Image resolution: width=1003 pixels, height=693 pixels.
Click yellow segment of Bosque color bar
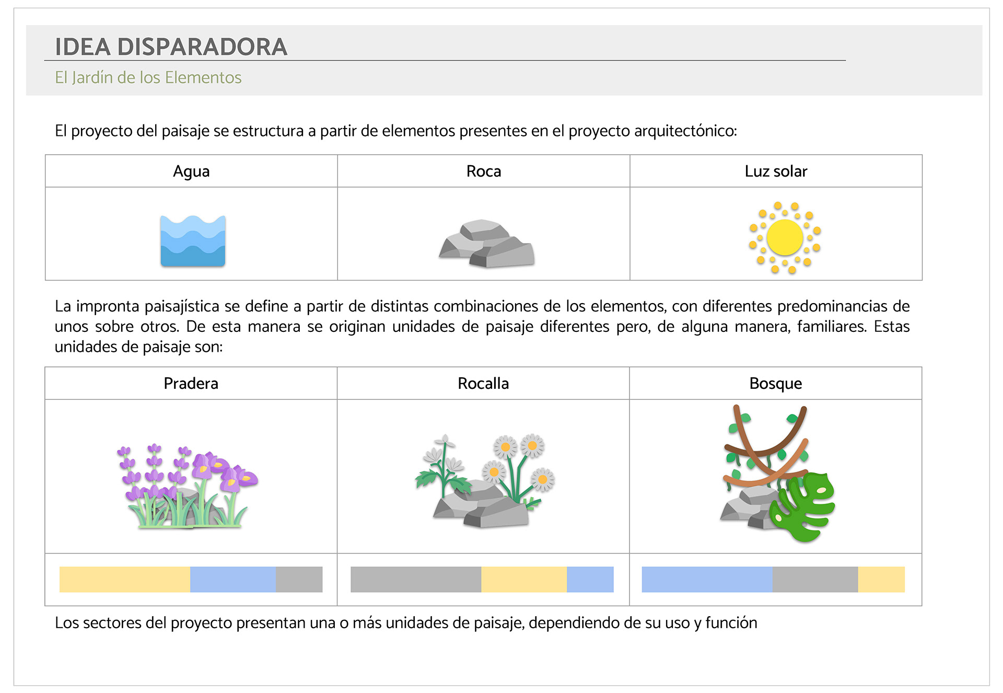pyautogui.click(x=881, y=580)
